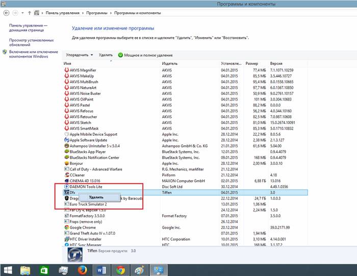
Task: Select the CINEMA 4D 13.016 icon
Action: (66, 181)
